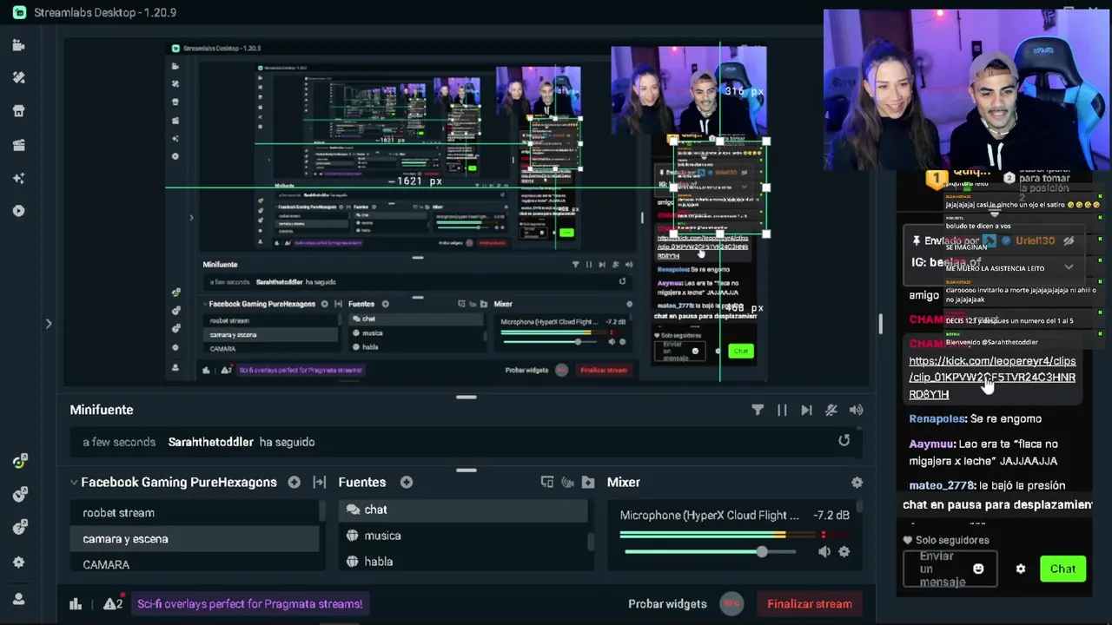This screenshot has width=1112, height=625.
Task: Open the first dashboard link icon in lower sidebar
Action: click(x=19, y=461)
